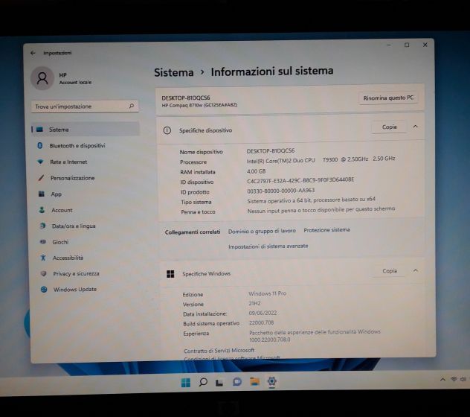Click the RAM installata 4,00 GB value

257,171
